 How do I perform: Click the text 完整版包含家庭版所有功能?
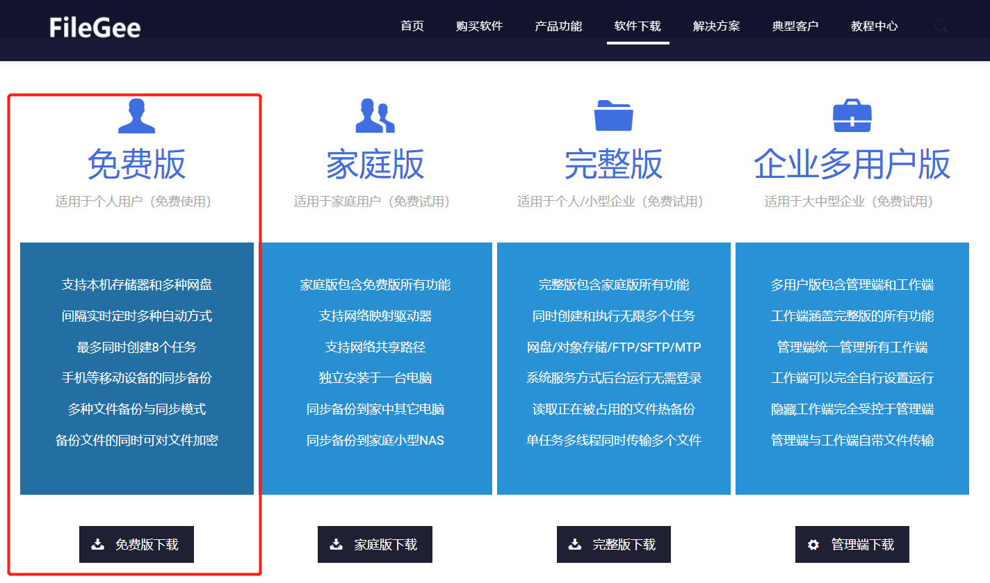pos(614,285)
